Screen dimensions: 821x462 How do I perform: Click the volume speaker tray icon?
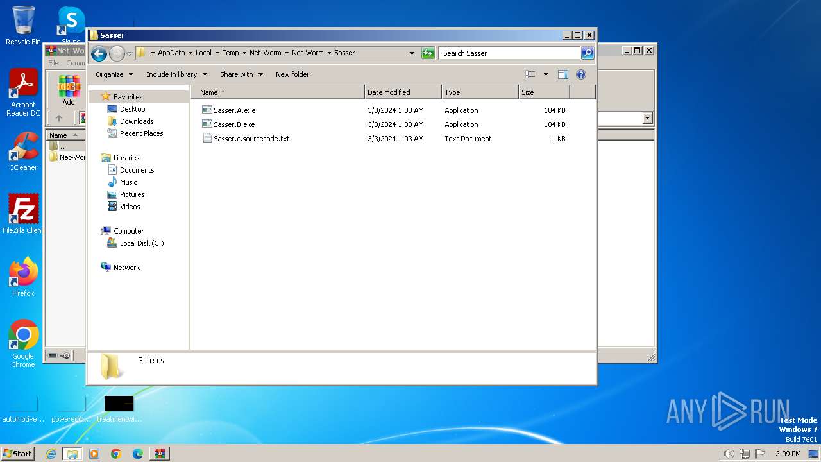tap(729, 454)
